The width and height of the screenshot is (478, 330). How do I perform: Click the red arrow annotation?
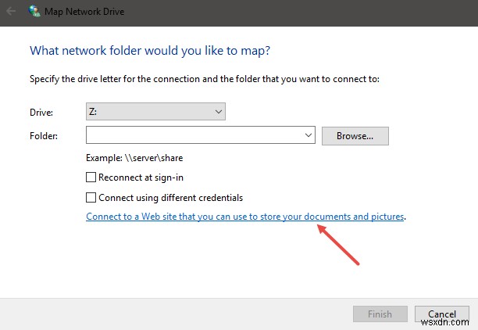pyautogui.click(x=340, y=243)
